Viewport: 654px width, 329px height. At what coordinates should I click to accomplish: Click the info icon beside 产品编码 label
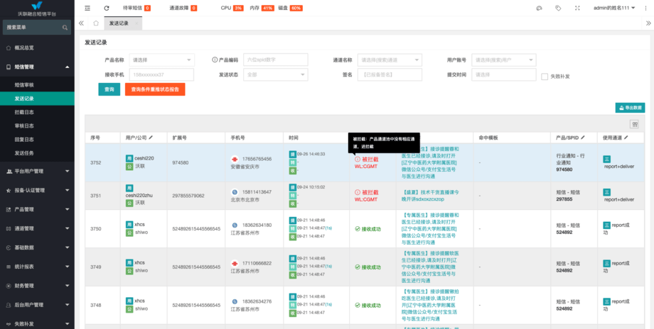point(215,60)
